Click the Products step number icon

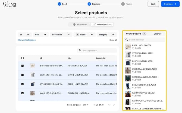(89, 4)
